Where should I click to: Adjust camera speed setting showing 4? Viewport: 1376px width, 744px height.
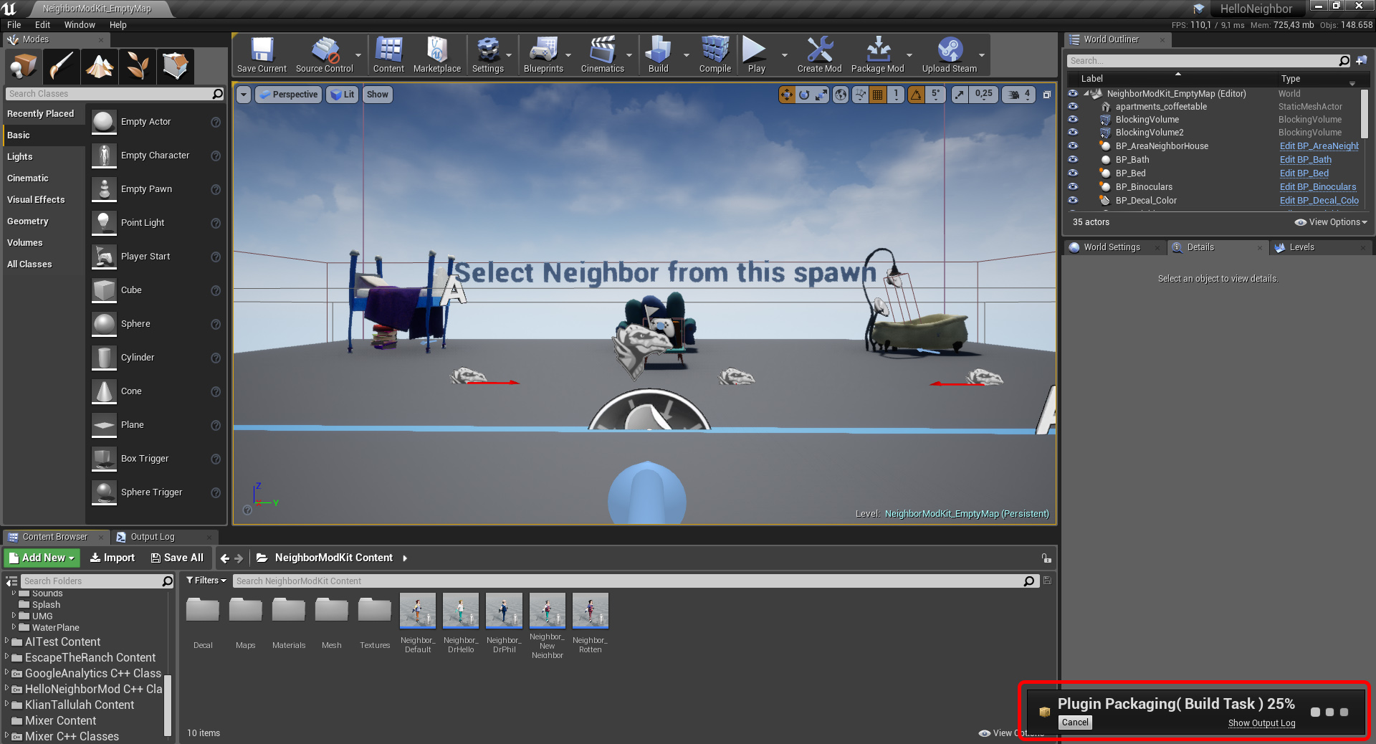tap(1018, 95)
